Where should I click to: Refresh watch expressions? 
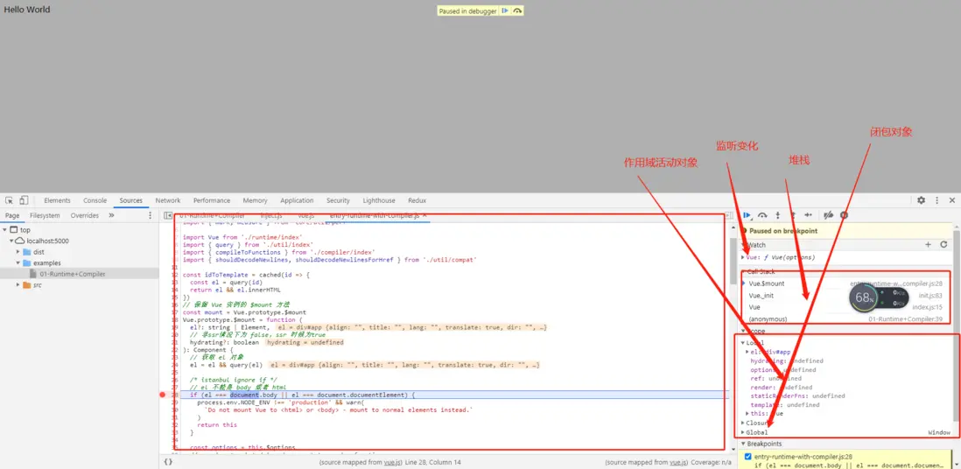(943, 245)
